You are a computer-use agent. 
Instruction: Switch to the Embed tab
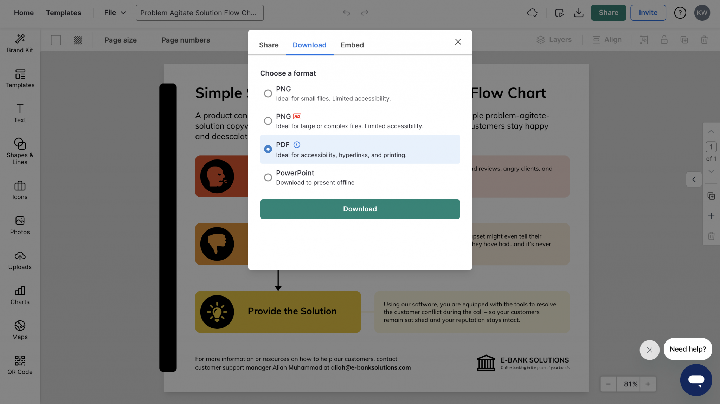click(x=352, y=45)
